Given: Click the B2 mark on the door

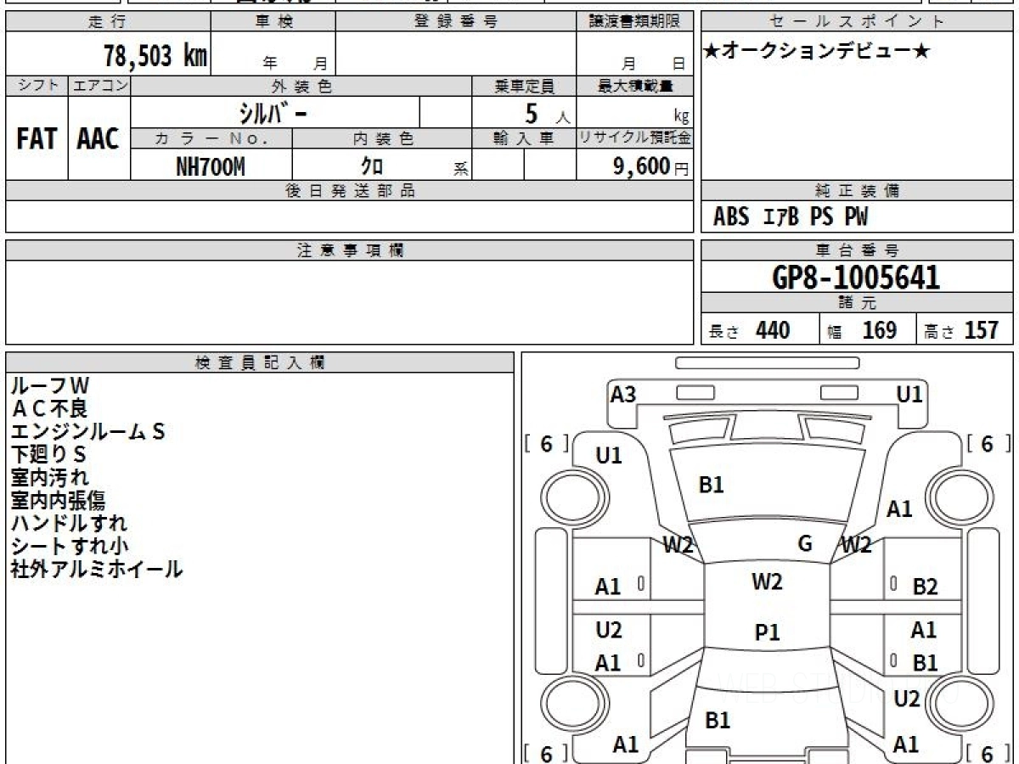Looking at the screenshot, I should coord(925,586).
